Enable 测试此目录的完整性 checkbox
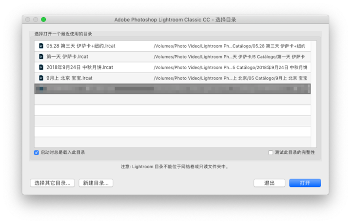The width and height of the screenshot is (351, 224). (271, 153)
